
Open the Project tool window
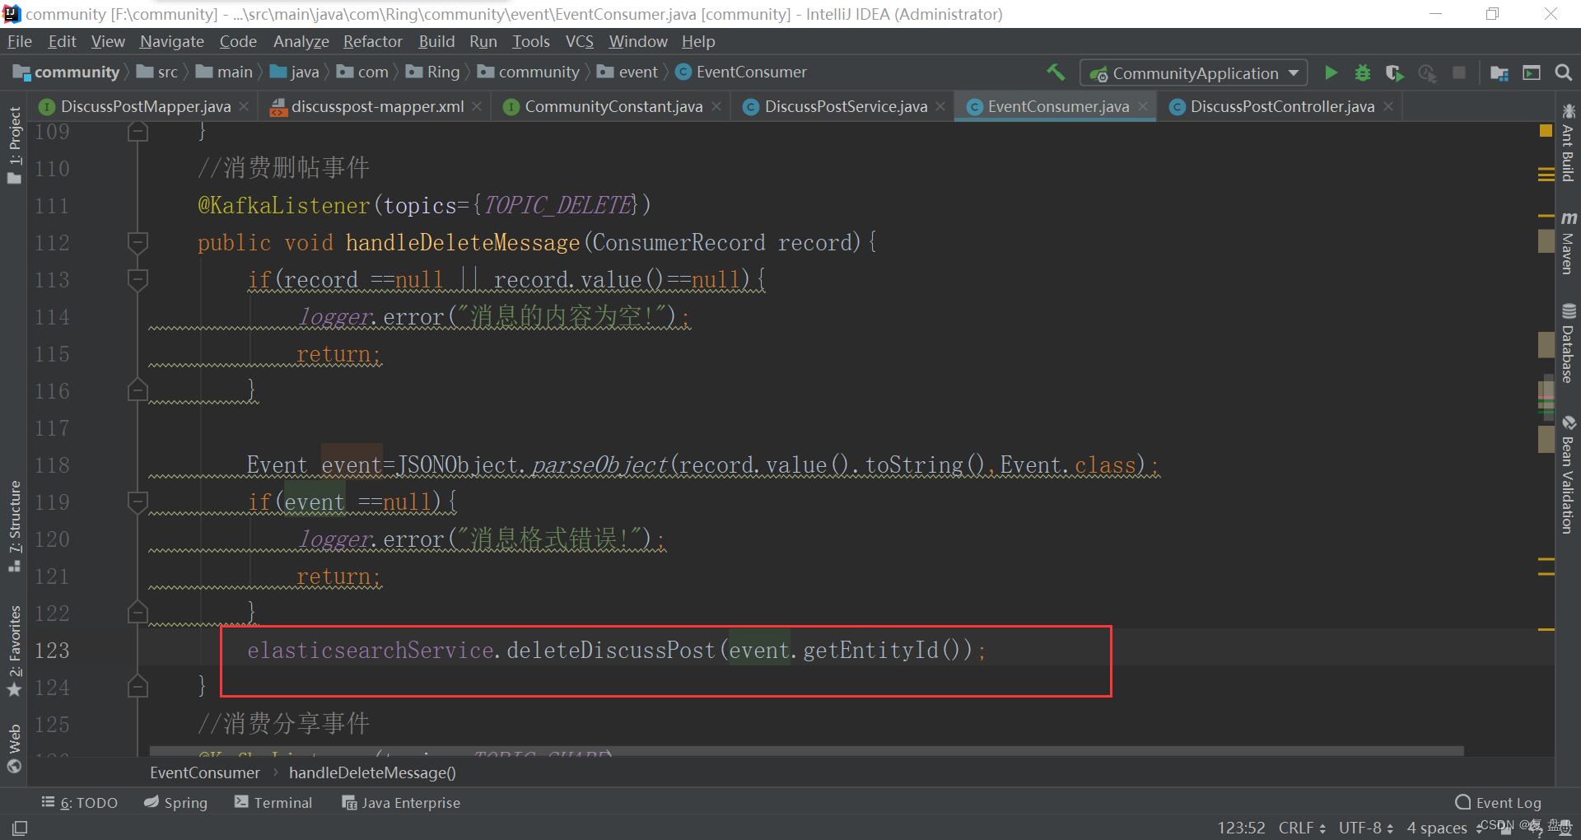(x=14, y=146)
